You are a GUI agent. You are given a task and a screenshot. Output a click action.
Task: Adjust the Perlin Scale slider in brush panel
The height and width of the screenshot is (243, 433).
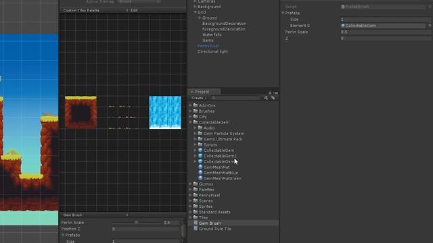point(136,223)
